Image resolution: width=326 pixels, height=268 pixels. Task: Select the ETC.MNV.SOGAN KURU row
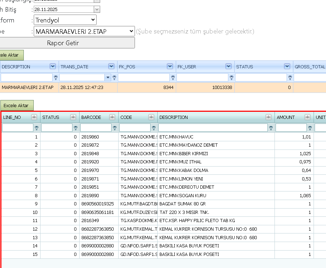164,195
